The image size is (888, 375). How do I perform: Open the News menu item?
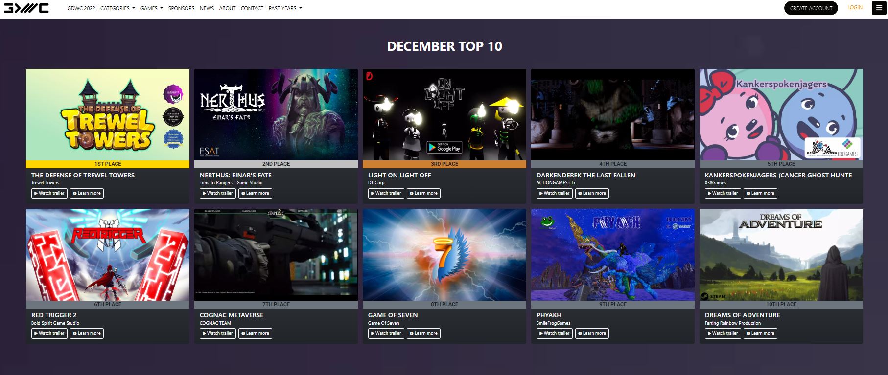[207, 8]
